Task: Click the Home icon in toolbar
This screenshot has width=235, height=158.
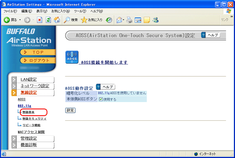Action: click(x=57, y=20)
